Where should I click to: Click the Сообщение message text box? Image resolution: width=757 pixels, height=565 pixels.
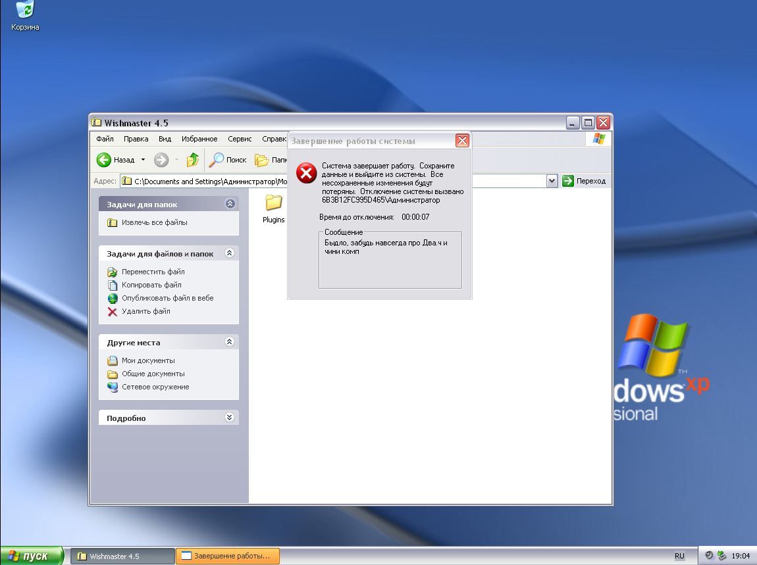pyautogui.click(x=390, y=260)
